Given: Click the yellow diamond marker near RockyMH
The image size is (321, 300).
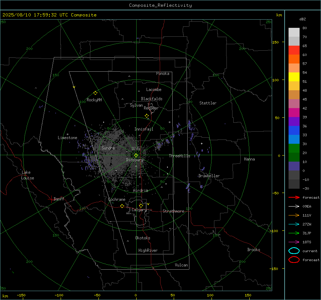Looking at the screenshot, I should [95, 93].
